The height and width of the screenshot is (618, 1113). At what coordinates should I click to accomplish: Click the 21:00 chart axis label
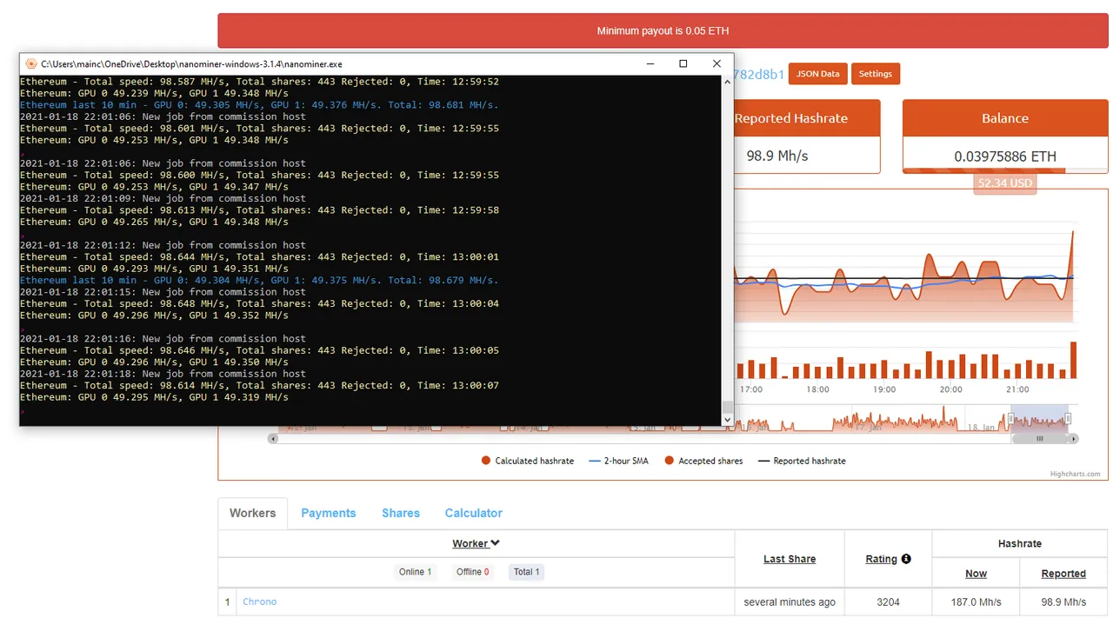pyautogui.click(x=1017, y=389)
